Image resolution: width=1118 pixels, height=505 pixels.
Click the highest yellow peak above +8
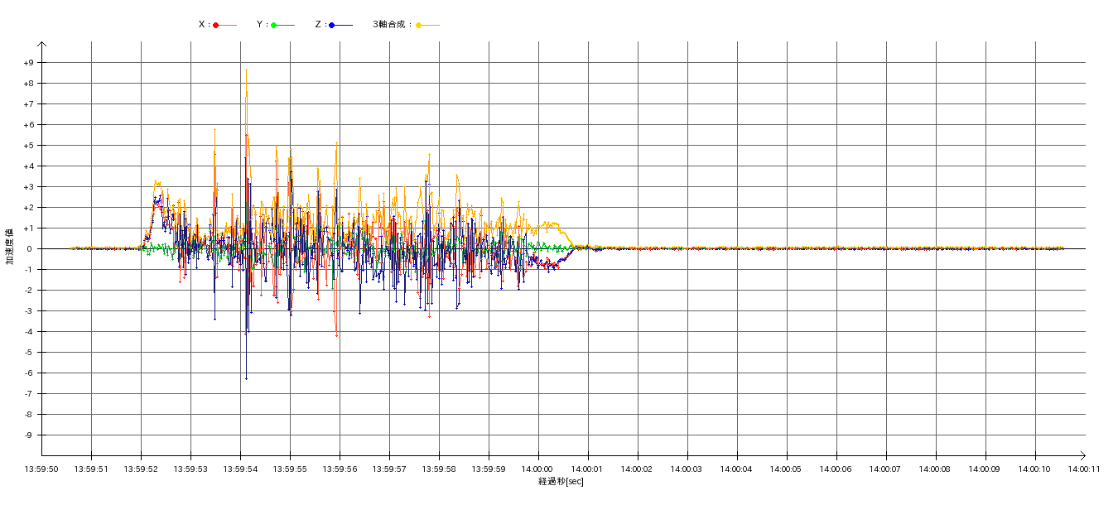click(x=246, y=70)
